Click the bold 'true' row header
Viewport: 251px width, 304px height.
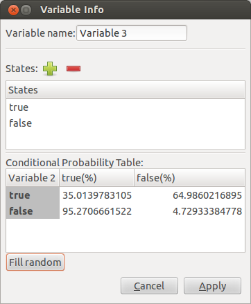coord(33,195)
